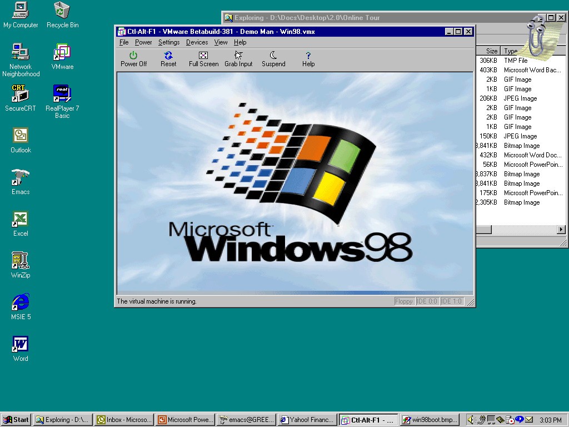569x427 pixels.
Task: Select the Network Neighborhood desktop icon
Action: 21,60
